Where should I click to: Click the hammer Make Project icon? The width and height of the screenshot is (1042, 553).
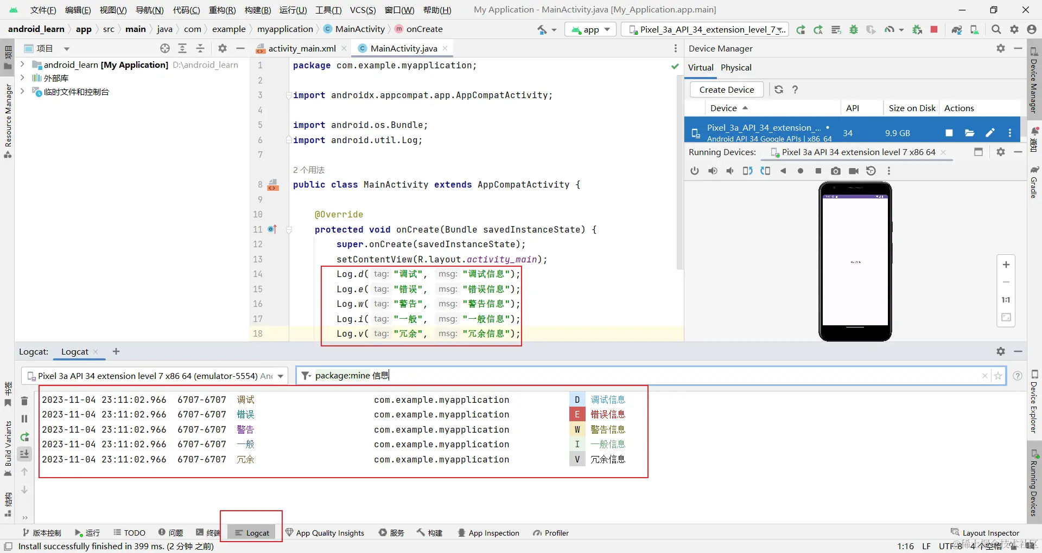542,29
